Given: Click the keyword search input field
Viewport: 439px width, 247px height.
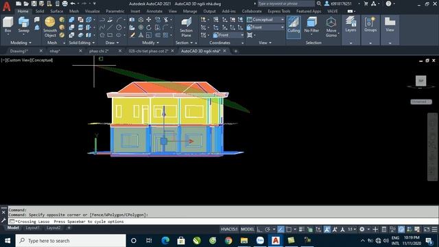Looking at the screenshot, I should point(286,3).
